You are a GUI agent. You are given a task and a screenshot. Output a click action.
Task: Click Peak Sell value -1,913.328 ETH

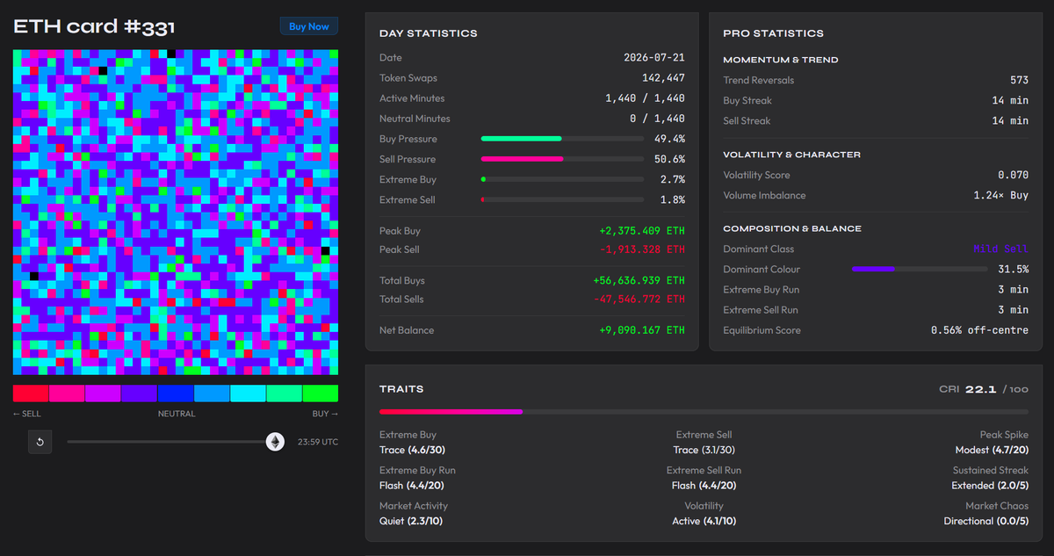point(642,249)
